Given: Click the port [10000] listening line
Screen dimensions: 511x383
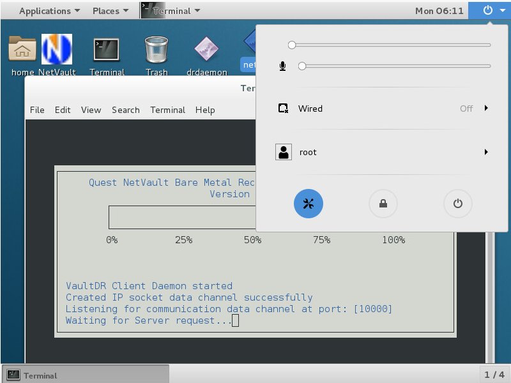Looking at the screenshot, I should pos(229,309).
